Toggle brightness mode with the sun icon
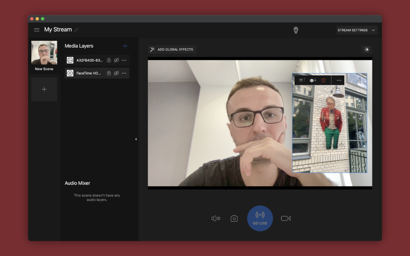The width and height of the screenshot is (410, 256). tap(367, 50)
